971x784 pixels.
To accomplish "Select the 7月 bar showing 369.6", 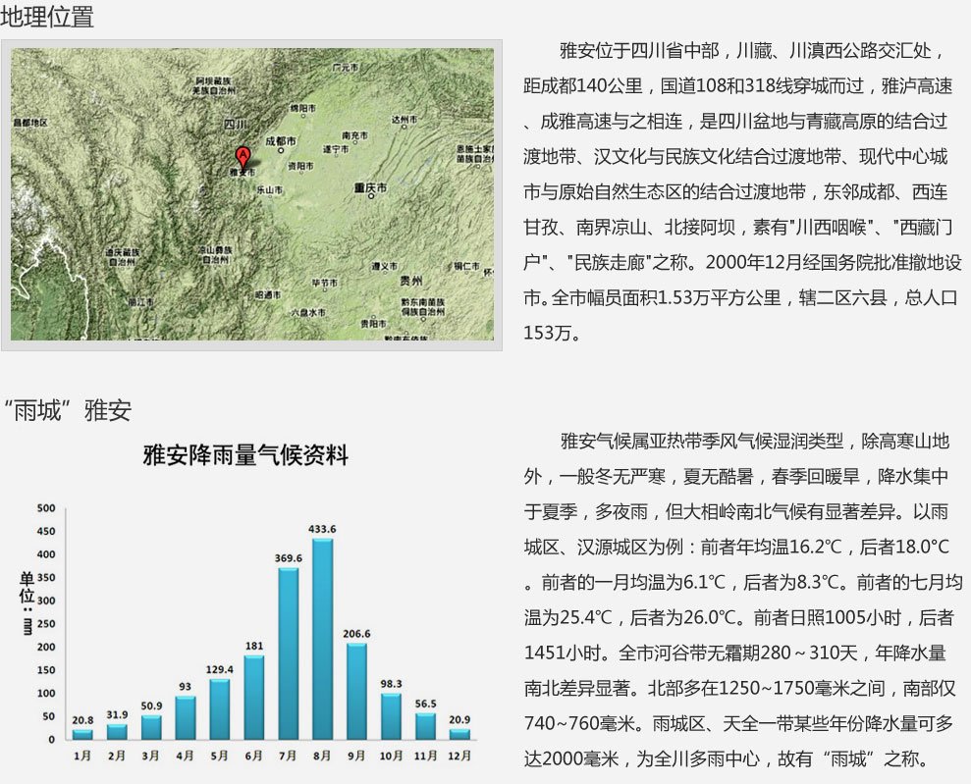I will click(x=289, y=653).
